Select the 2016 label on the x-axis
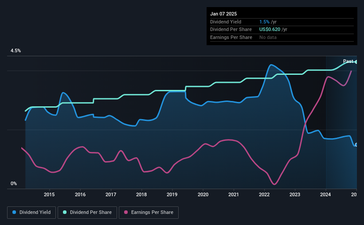This screenshot has height=225, width=364. click(x=80, y=194)
